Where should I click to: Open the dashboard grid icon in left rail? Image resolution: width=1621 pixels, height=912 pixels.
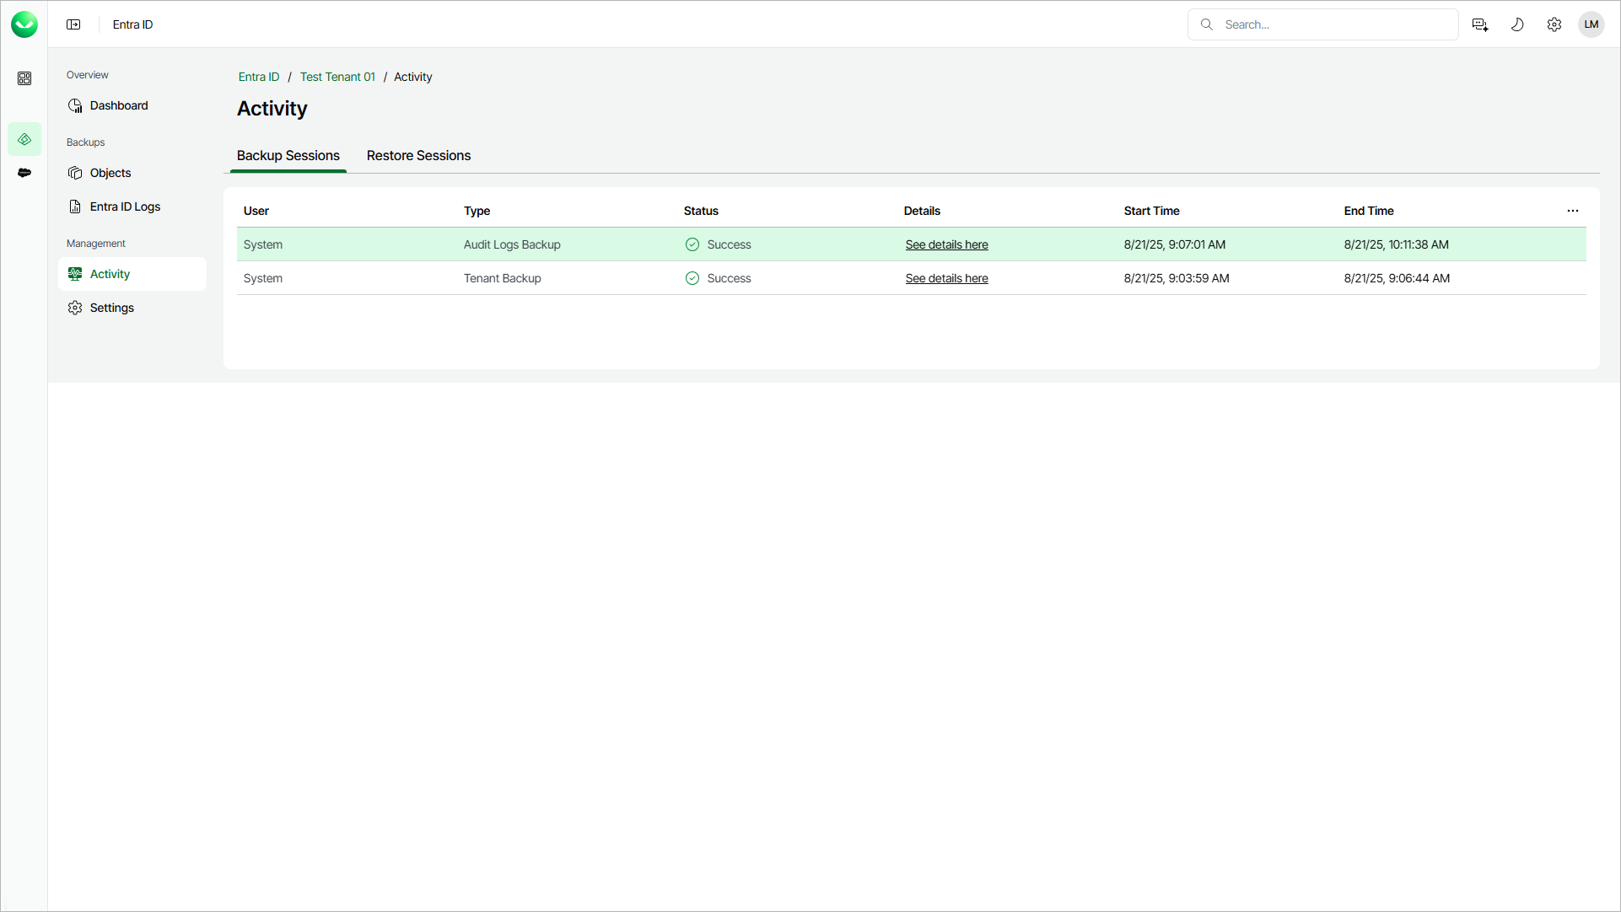pos(24,78)
